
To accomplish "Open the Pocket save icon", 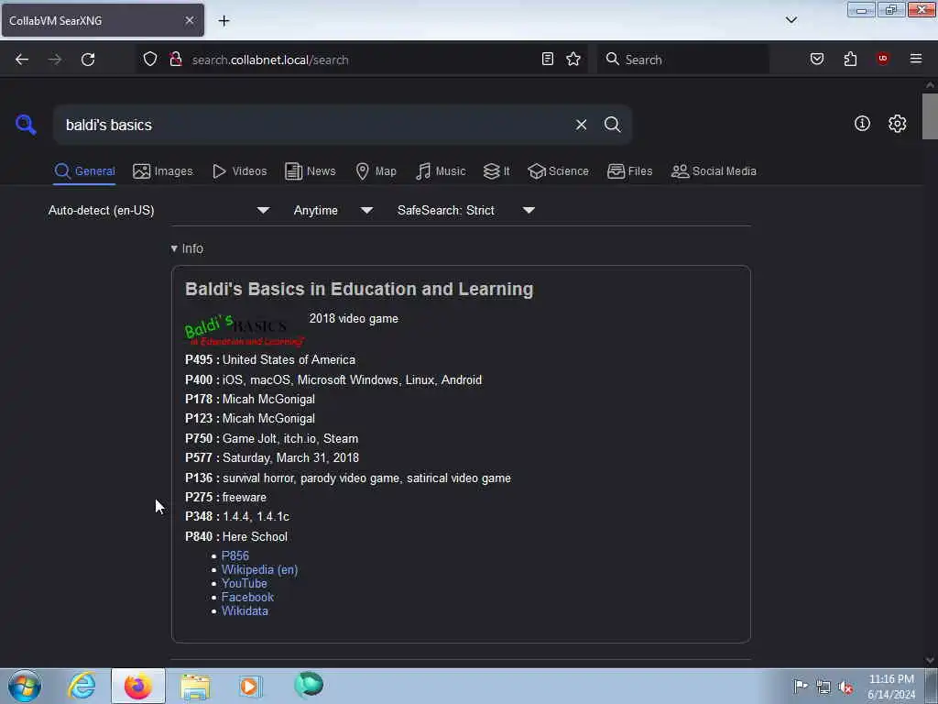I will tap(817, 59).
